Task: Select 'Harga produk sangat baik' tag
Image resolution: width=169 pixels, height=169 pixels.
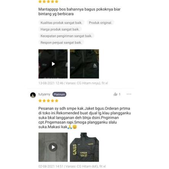Action: click(60, 29)
